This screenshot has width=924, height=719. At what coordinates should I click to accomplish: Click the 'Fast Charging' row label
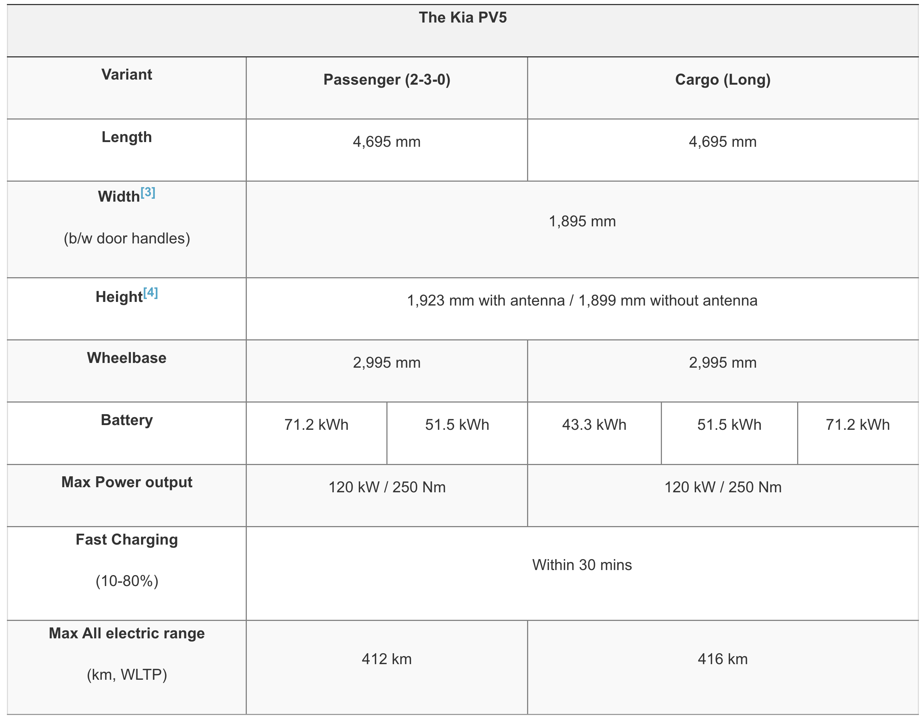click(126, 540)
